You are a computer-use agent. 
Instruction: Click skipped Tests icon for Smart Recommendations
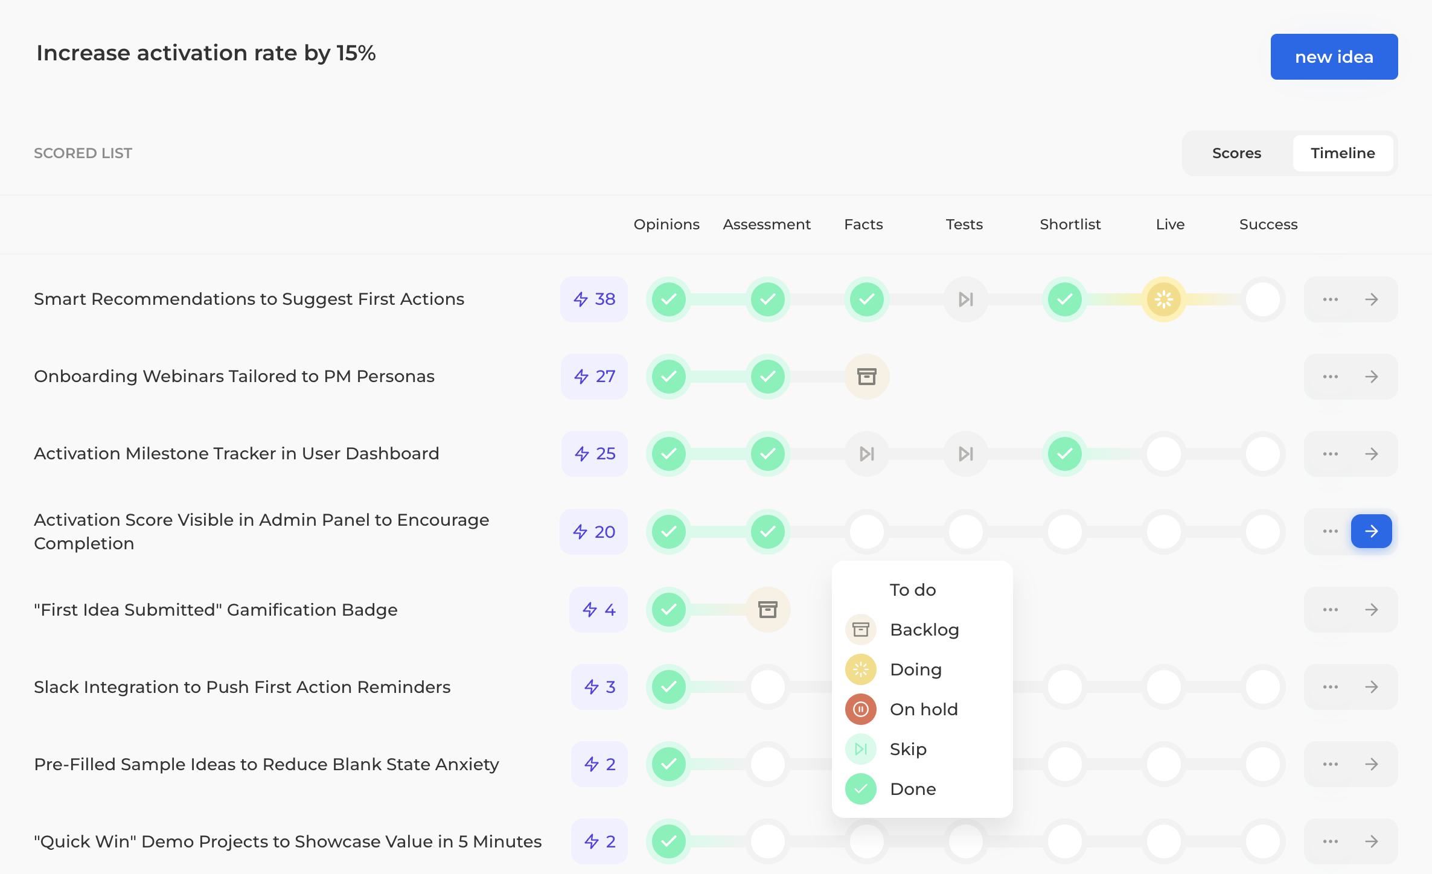[x=965, y=299]
